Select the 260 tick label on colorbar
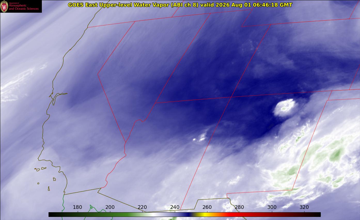 (207, 207)
